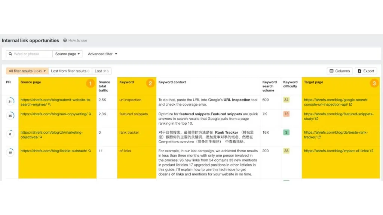Click the Source page column header

[x=31, y=82]
